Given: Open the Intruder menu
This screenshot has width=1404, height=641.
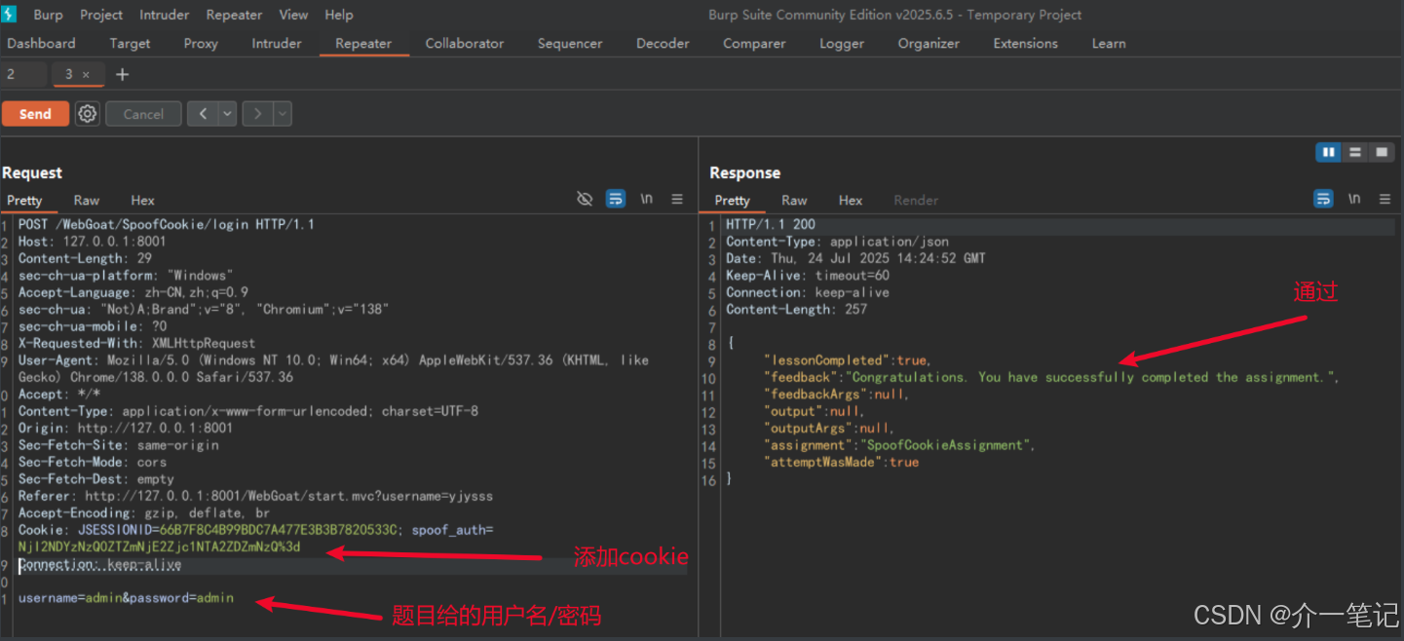Looking at the screenshot, I should 165,15.
